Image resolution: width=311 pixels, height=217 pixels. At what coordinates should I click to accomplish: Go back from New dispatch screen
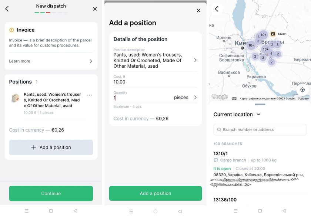point(7,9)
